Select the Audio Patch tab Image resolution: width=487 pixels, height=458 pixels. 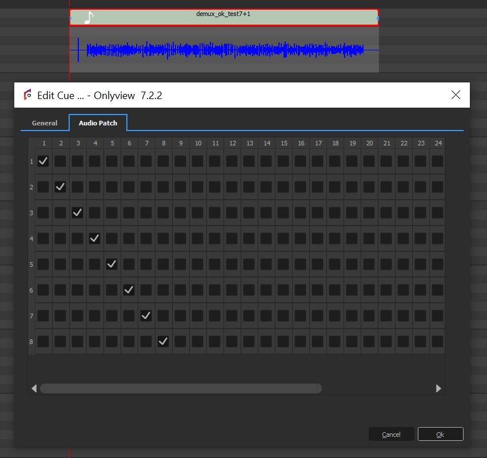coord(98,123)
